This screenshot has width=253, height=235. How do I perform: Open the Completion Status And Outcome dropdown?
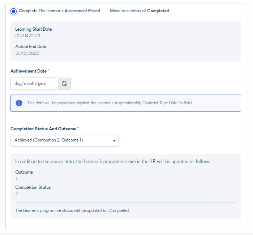(x=65, y=140)
